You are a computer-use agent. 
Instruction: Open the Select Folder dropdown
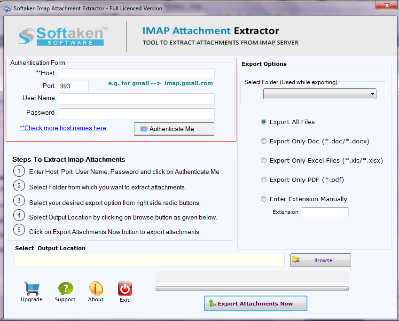[x=320, y=94]
